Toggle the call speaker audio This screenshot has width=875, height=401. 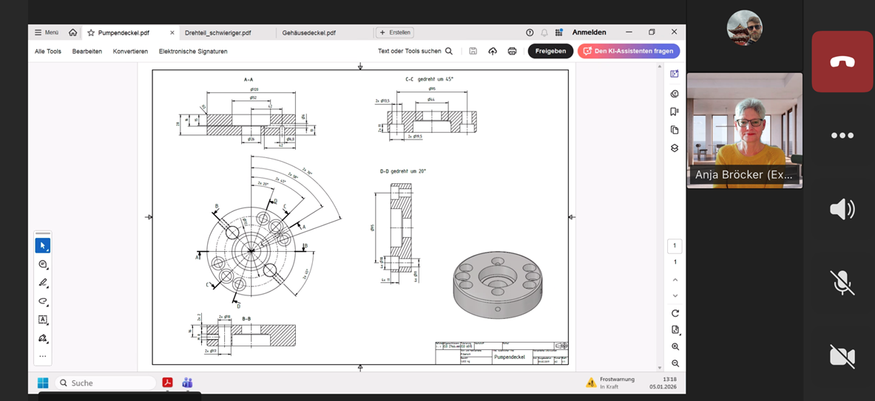pyautogui.click(x=842, y=209)
